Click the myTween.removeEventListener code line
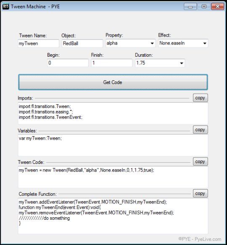Screen dimensions: 227x245 [x=96, y=213]
